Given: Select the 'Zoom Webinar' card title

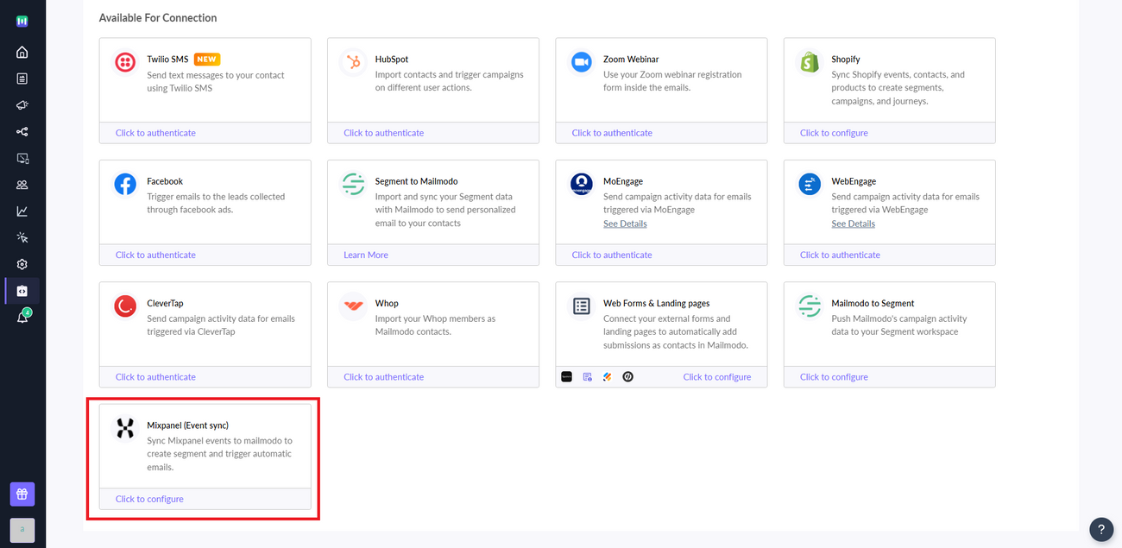Looking at the screenshot, I should pyautogui.click(x=631, y=60).
